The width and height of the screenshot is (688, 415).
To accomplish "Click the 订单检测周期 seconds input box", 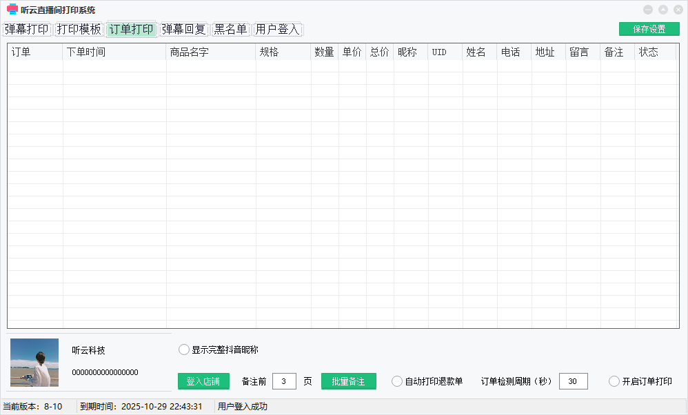I will (573, 381).
